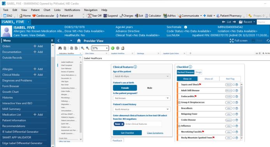Open Patient Pharmacy in the toolbar

coord(229,16)
